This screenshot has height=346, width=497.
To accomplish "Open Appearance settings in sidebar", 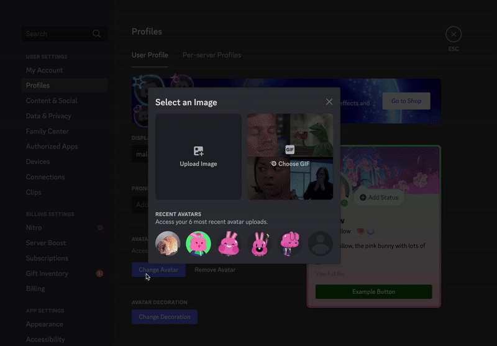I will pos(44,324).
